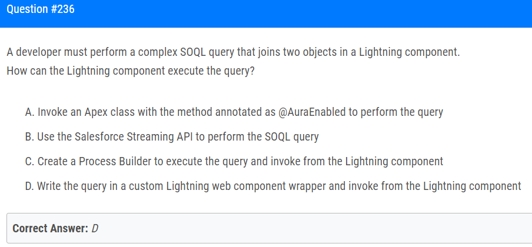Select answer B about Salesforce Streaming API
This screenshot has width=532, height=247.
(x=172, y=136)
